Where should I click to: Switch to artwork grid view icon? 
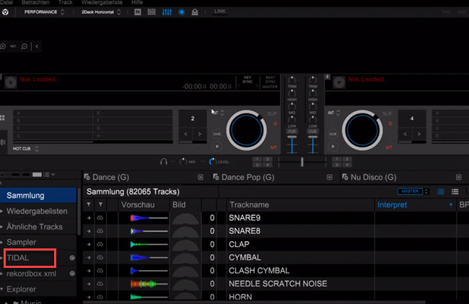441,191
